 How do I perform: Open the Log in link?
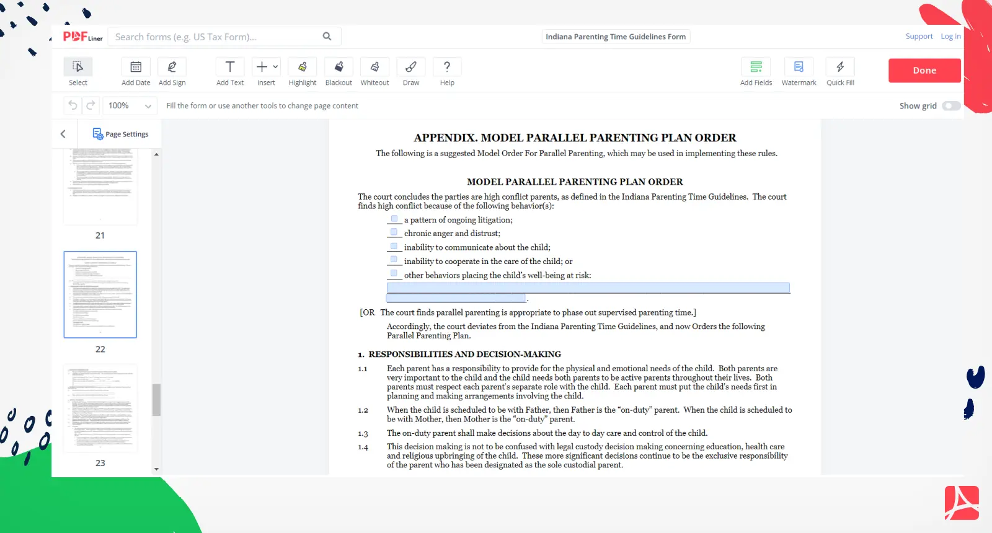tap(950, 37)
